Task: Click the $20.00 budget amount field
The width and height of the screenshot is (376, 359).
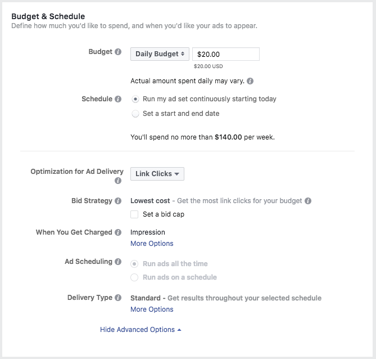Action: pos(226,54)
